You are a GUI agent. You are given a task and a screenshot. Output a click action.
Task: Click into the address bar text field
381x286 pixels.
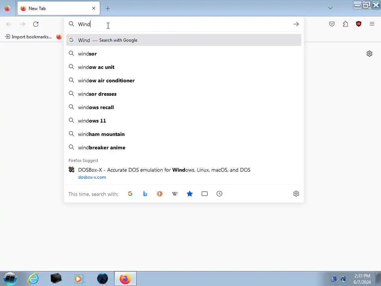[x=183, y=24]
